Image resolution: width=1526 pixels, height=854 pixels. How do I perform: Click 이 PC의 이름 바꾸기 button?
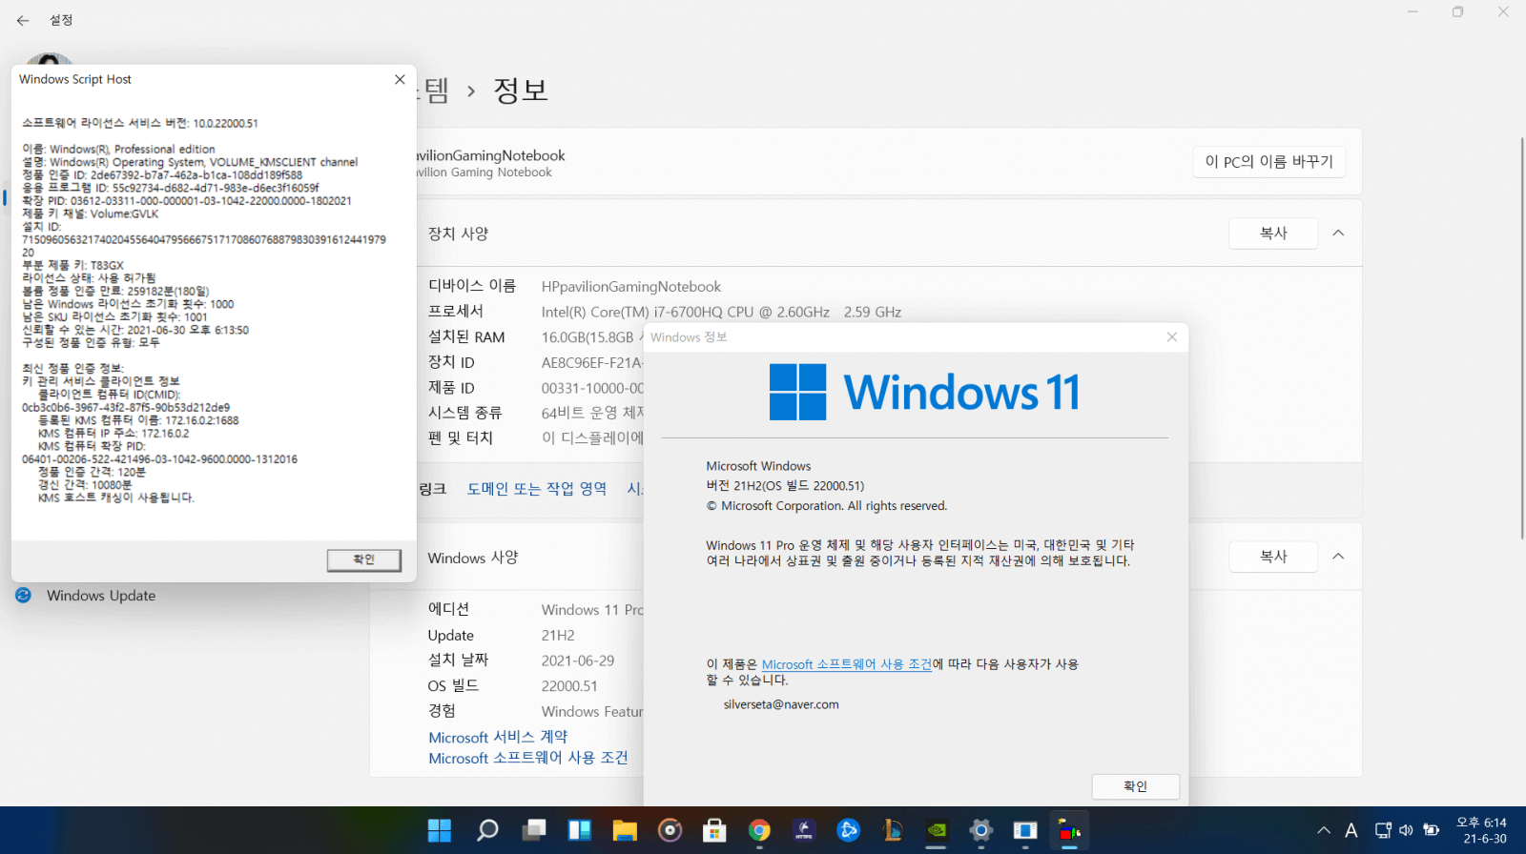click(x=1269, y=161)
